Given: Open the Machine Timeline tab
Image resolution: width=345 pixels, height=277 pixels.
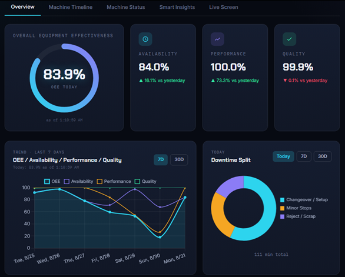Looking at the screenshot, I should coord(71,7).
